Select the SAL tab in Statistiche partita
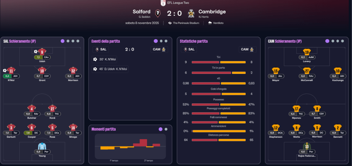352x166 pixels. (x=189, y=49)
